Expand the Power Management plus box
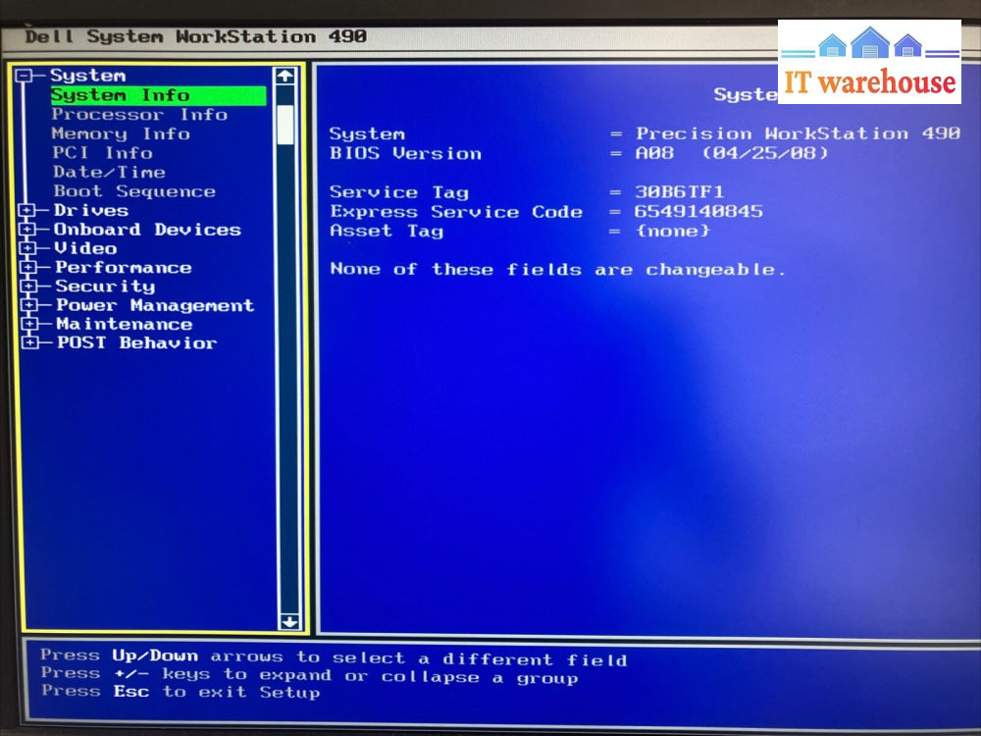The image size is (981, 736). (x=30, y=306)
